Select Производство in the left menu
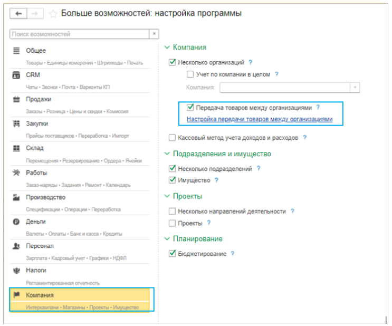Screen dimensions: 392x326 pyautogui.click(x=45, y=197)
